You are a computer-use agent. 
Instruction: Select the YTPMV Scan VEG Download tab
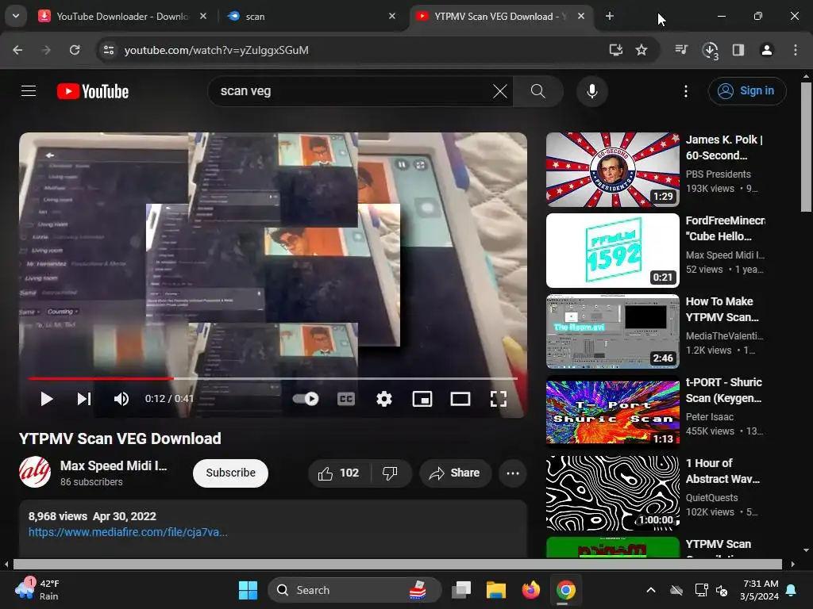click(x=500, y=17)
